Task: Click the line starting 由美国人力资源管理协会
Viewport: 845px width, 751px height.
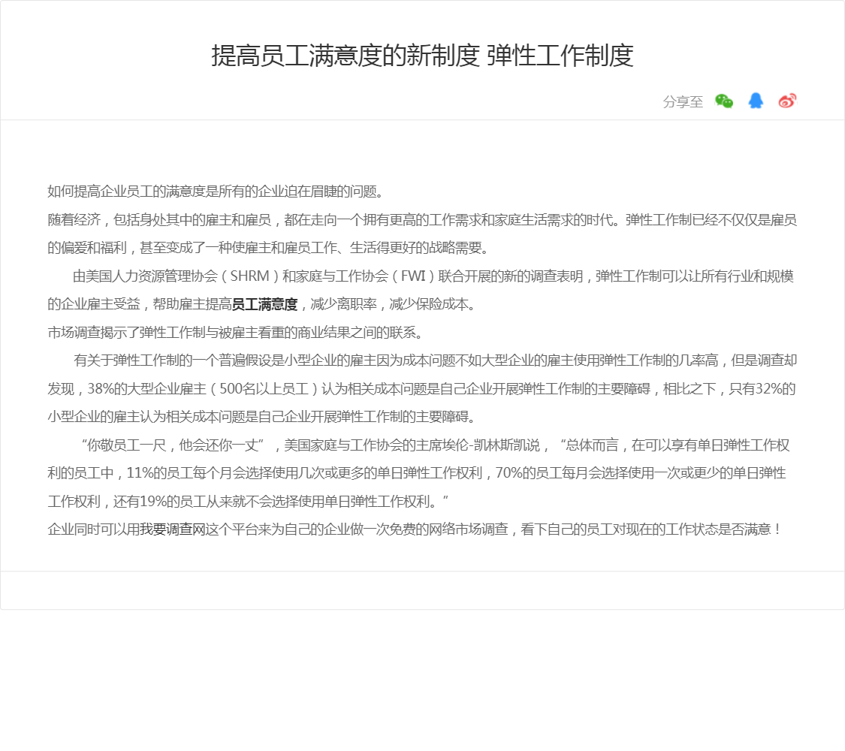Action: point(433,276)
